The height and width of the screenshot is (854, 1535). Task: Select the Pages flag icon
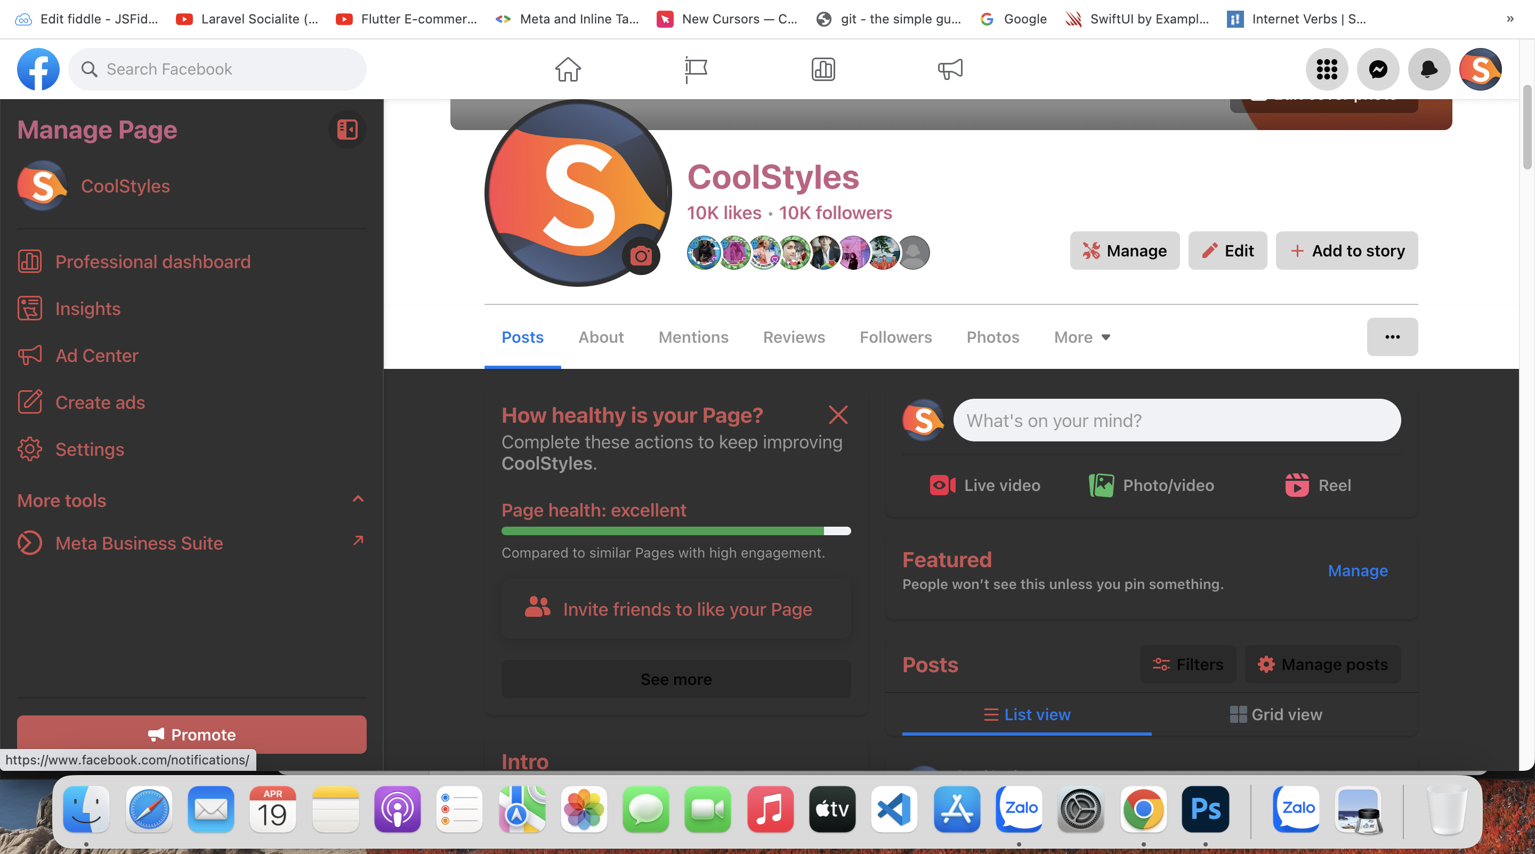pos(696,69)
